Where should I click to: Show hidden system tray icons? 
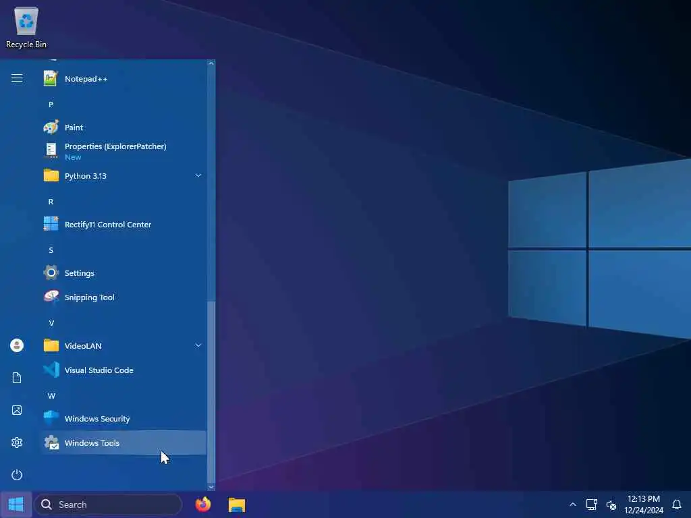coord(572,505)
